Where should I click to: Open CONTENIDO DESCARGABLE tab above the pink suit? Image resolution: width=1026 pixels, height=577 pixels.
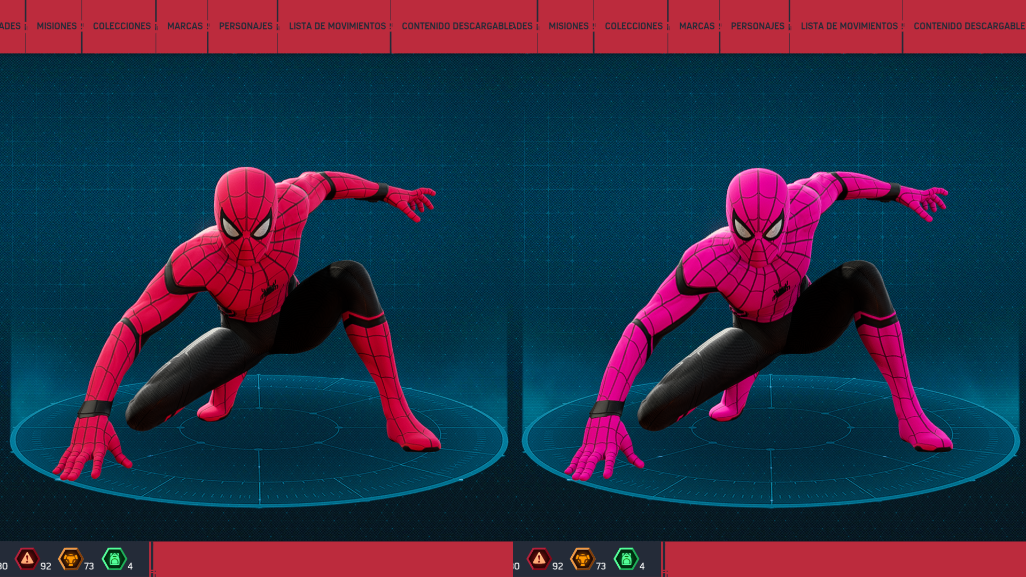[x=969, y=26]
